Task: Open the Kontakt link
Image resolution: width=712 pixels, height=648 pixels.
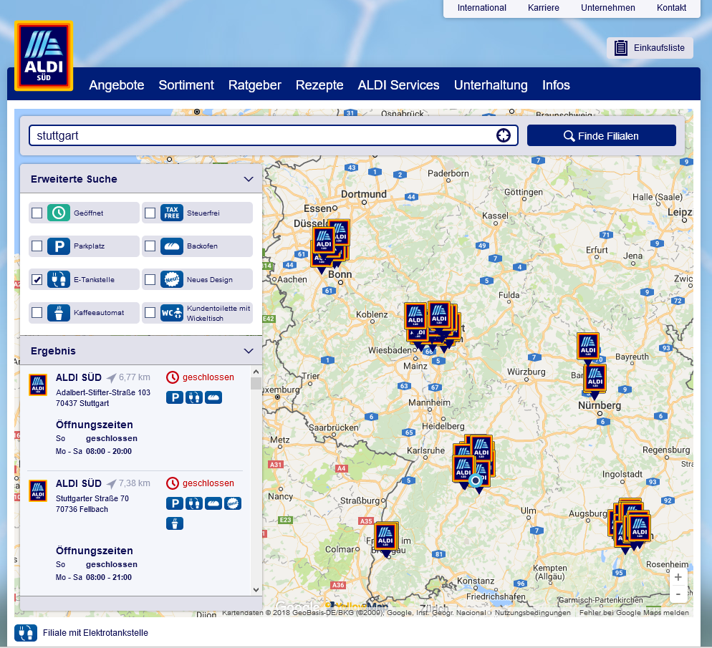Action: [671, 8]
